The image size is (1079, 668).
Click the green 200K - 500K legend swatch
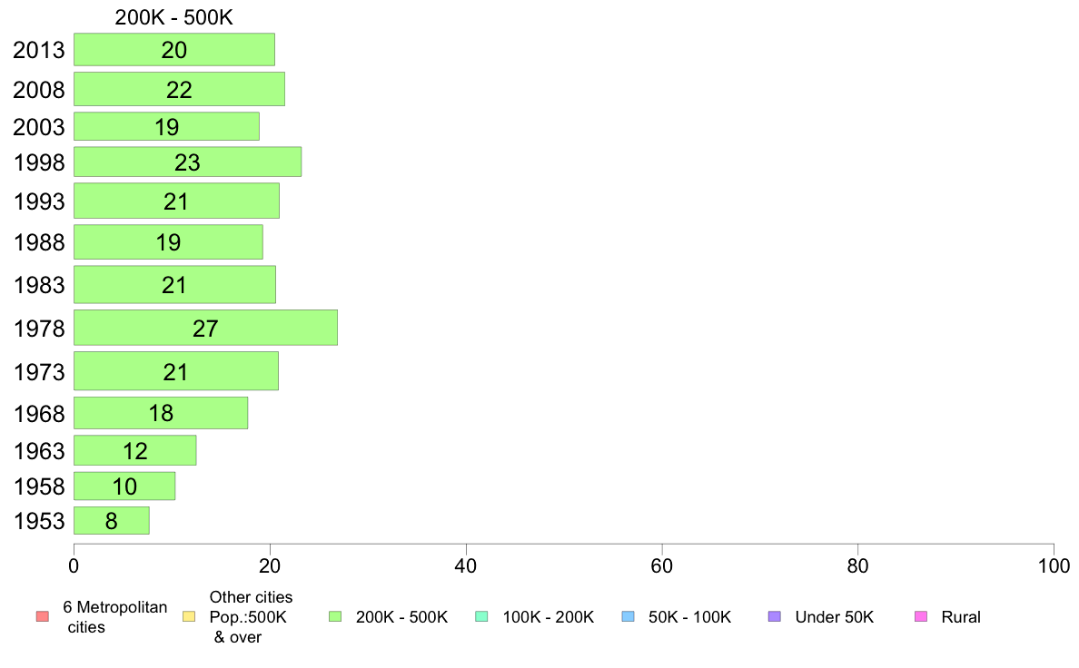(x=335, y=617)
